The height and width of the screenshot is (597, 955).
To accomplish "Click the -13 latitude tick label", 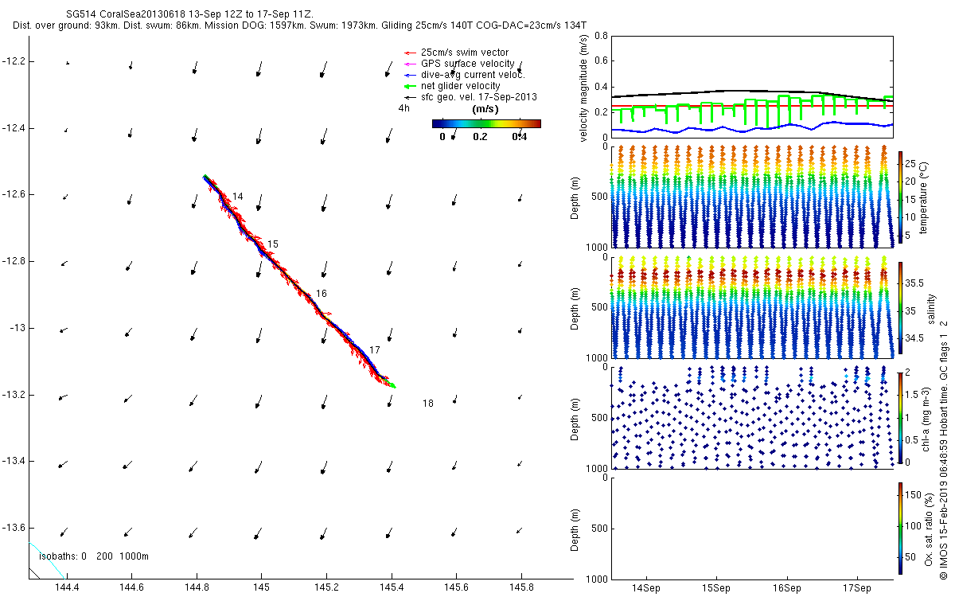I will pyautogui.click(x=18, y=327).
